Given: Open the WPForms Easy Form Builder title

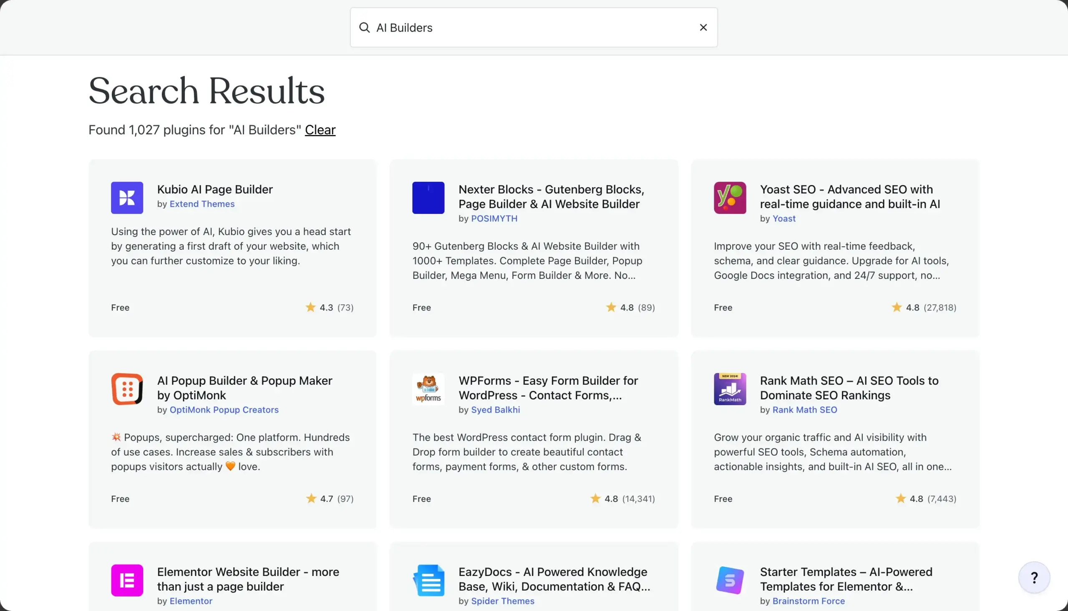Looking at the screenshot, I should coord(548,388).
